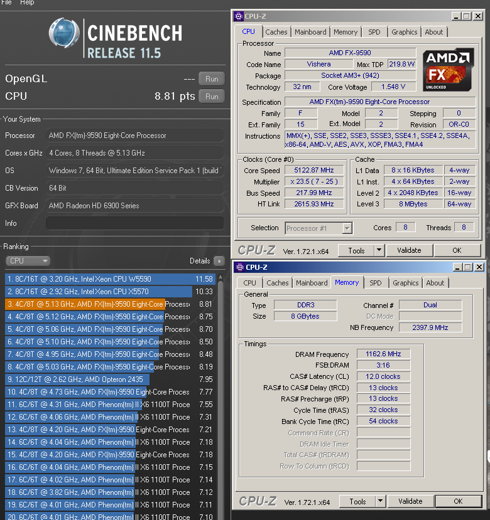Viewport: 490px width, 520px height.
Task: Click the bottom CPU-Z window title icon
Action: (x=239, y=267)
